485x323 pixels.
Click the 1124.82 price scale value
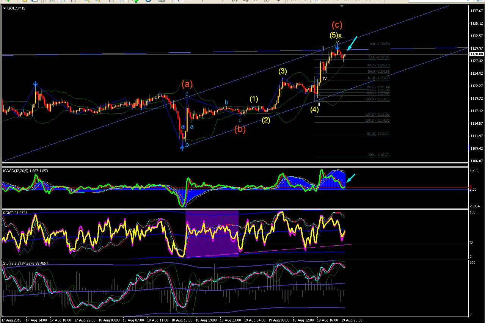(476, 74)
